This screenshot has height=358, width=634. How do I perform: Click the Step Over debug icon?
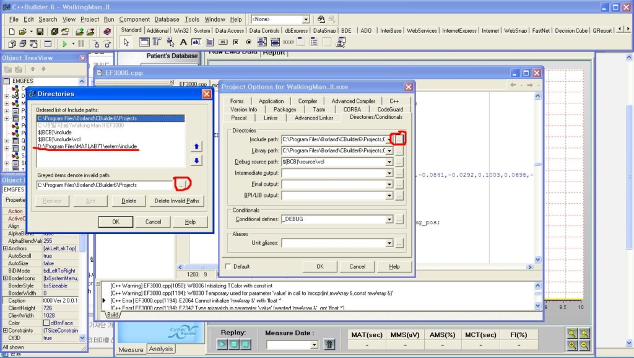[x=107, y=44]
